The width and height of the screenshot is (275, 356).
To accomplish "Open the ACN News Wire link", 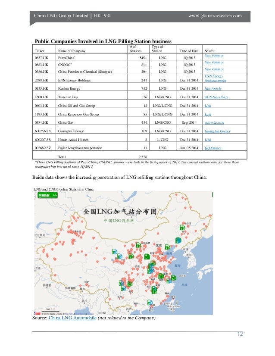I will click(x=216, y=97).
